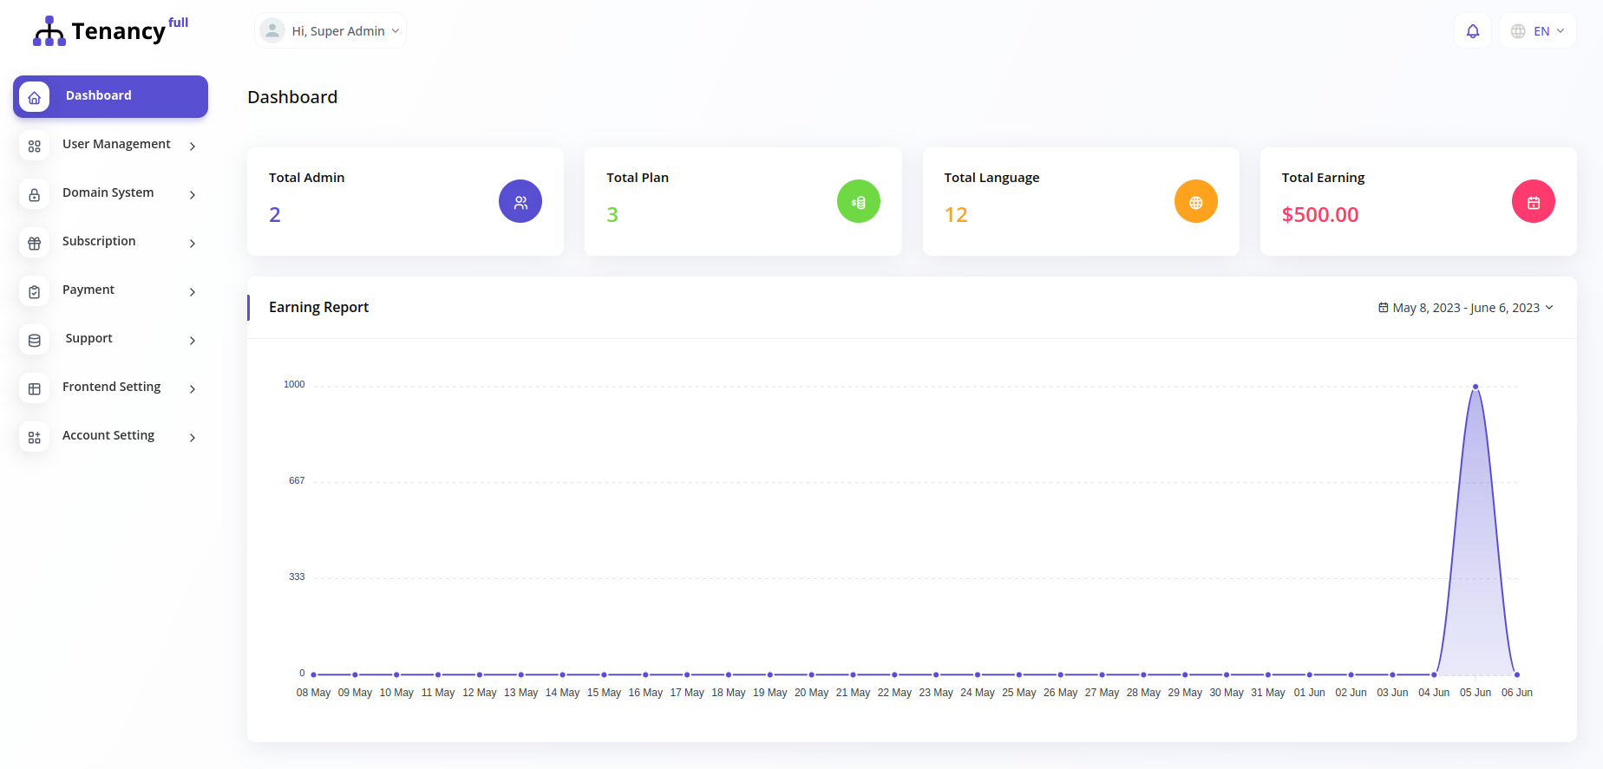The image size is (1603, 769).
Task: Open the earning report date range picker
Action: pyautogui.click(x=1466, y=308)
